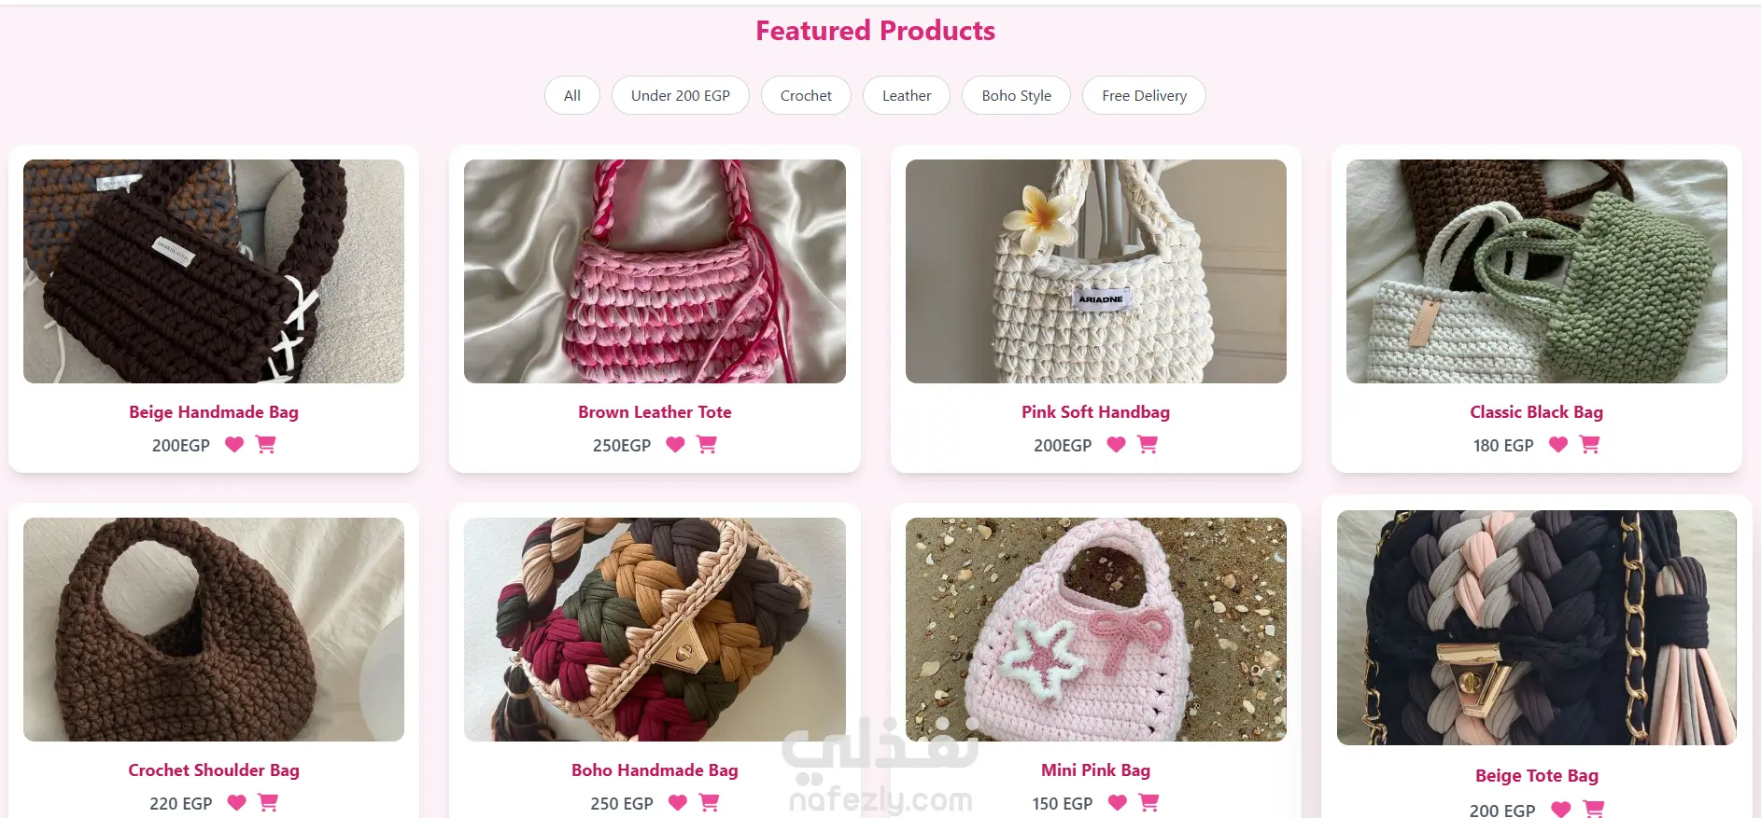Add Brown Leather Tote to cart
Image resolution: width=1761 pixels, height=818 pixels.
pos(707,445)
